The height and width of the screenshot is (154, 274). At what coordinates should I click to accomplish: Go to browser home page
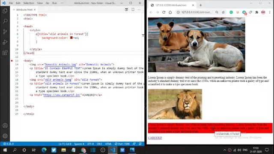(x=170, y=12)
